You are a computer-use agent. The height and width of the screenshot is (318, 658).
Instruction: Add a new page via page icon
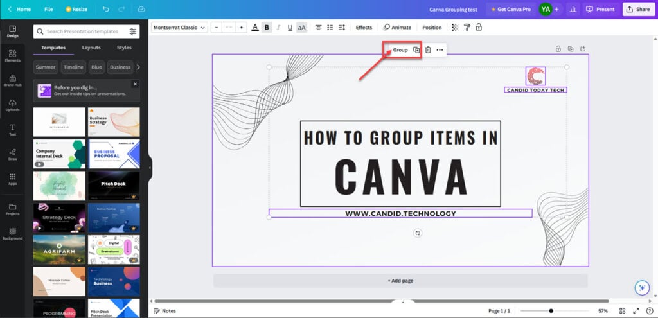coord(583,49)
